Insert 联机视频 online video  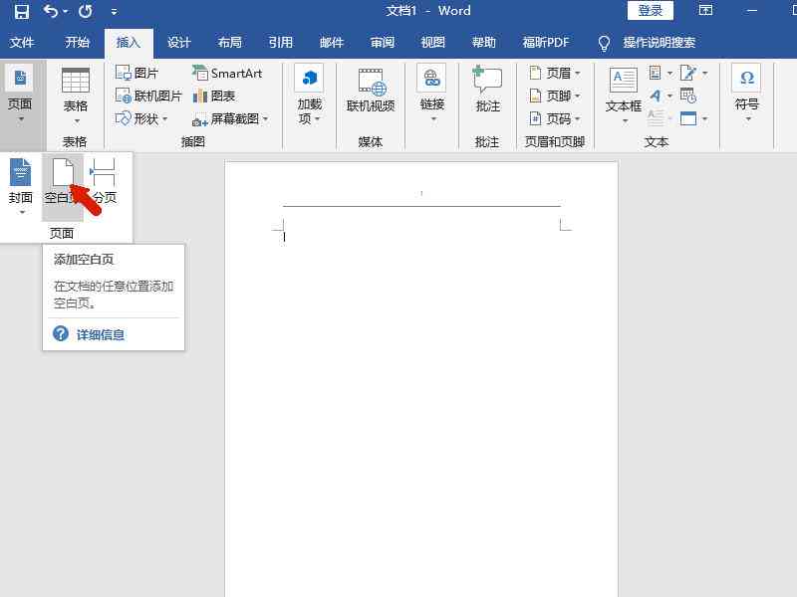point(371,91)
